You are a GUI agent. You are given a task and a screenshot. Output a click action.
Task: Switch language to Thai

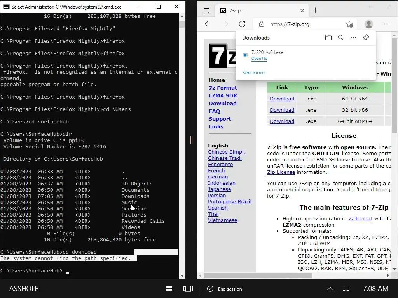pyautogui.click(x=213, y=214)
